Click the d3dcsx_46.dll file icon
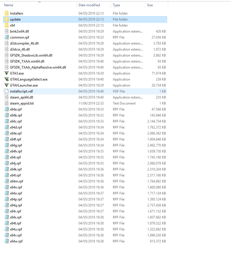This screenshot has width=231, height=259. (x=7, y=49)
